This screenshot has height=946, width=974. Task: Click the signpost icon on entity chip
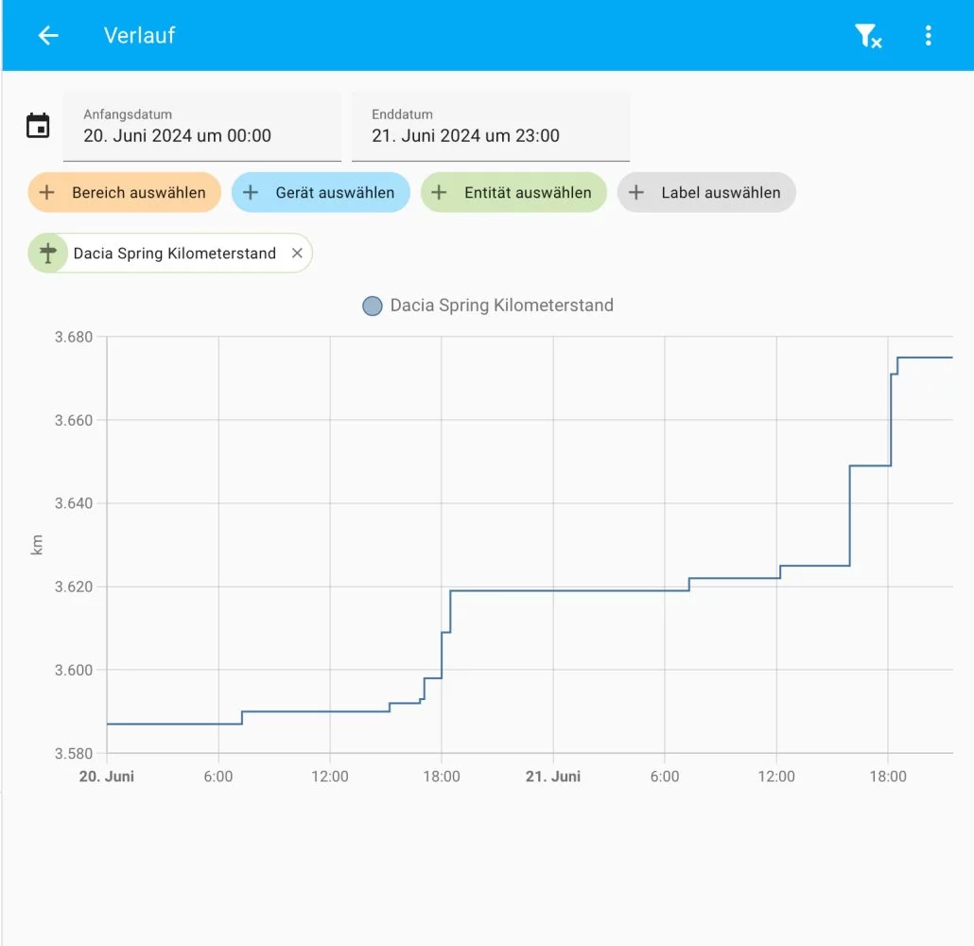pos(48,253)
